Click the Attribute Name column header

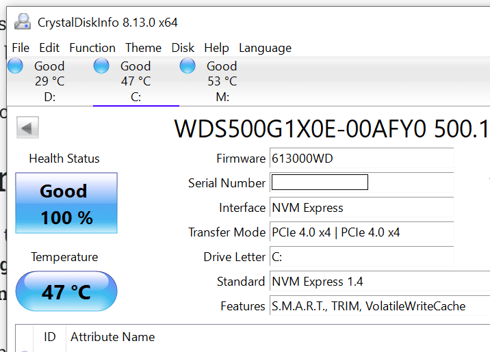click(x=112, y=337)
